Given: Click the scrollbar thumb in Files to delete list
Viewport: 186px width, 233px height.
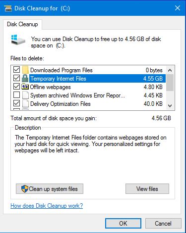Looking at the screenshot, I should pyautogui.click(x=170, y=83).
